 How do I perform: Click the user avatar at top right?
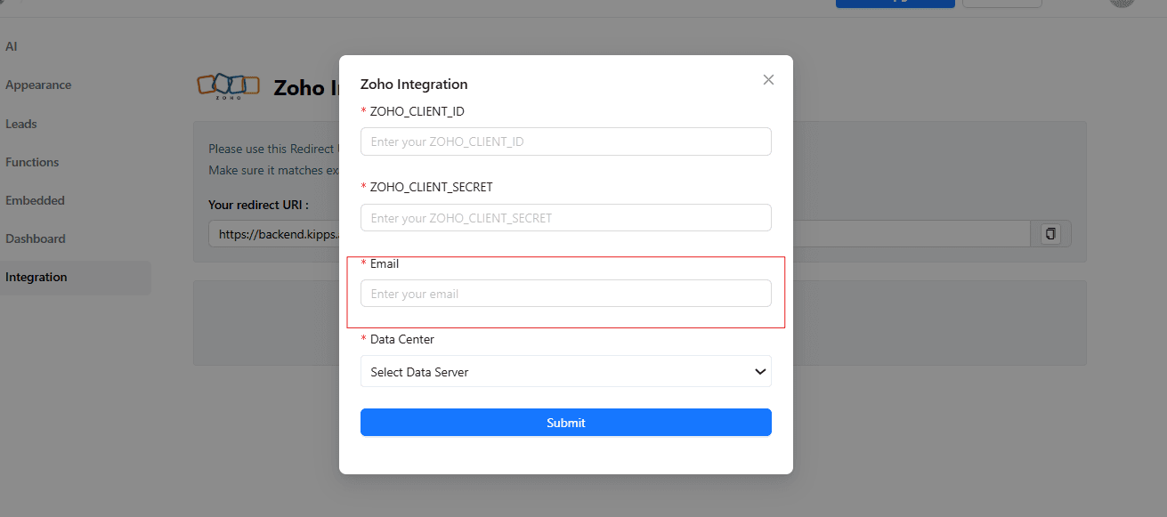pyautogui.click(x=1122, y=3)
